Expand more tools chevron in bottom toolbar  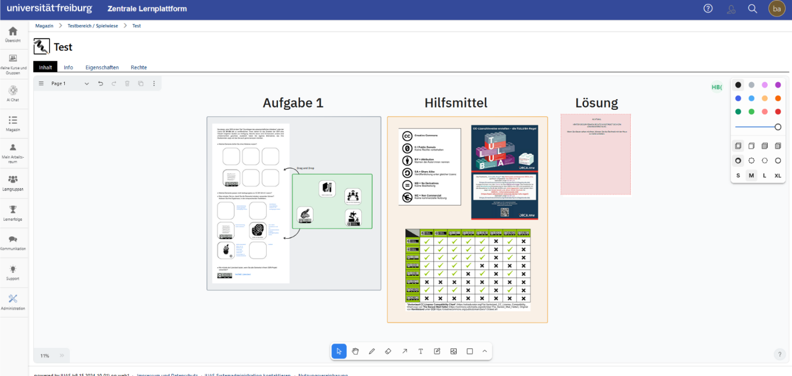click(x=484, y=351)
